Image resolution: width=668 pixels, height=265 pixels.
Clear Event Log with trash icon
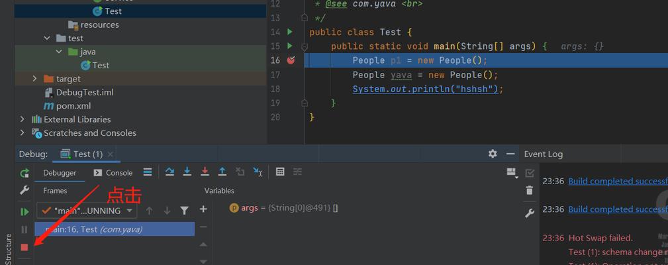(530, 190)
